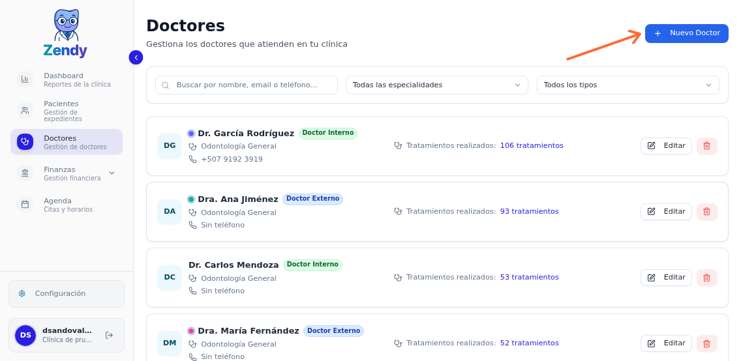This screenshot has height=361, width=741.
Task: Expand the Finanzas submenu chevron
Action: 112,173
